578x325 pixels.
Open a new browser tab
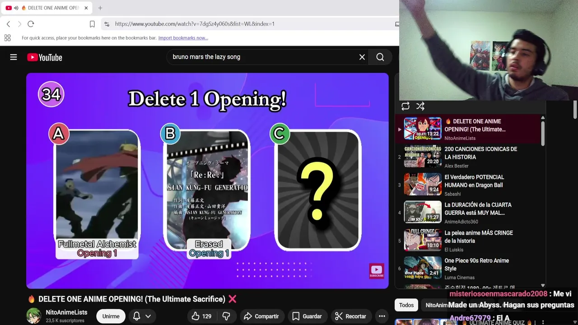coord(100,8)
